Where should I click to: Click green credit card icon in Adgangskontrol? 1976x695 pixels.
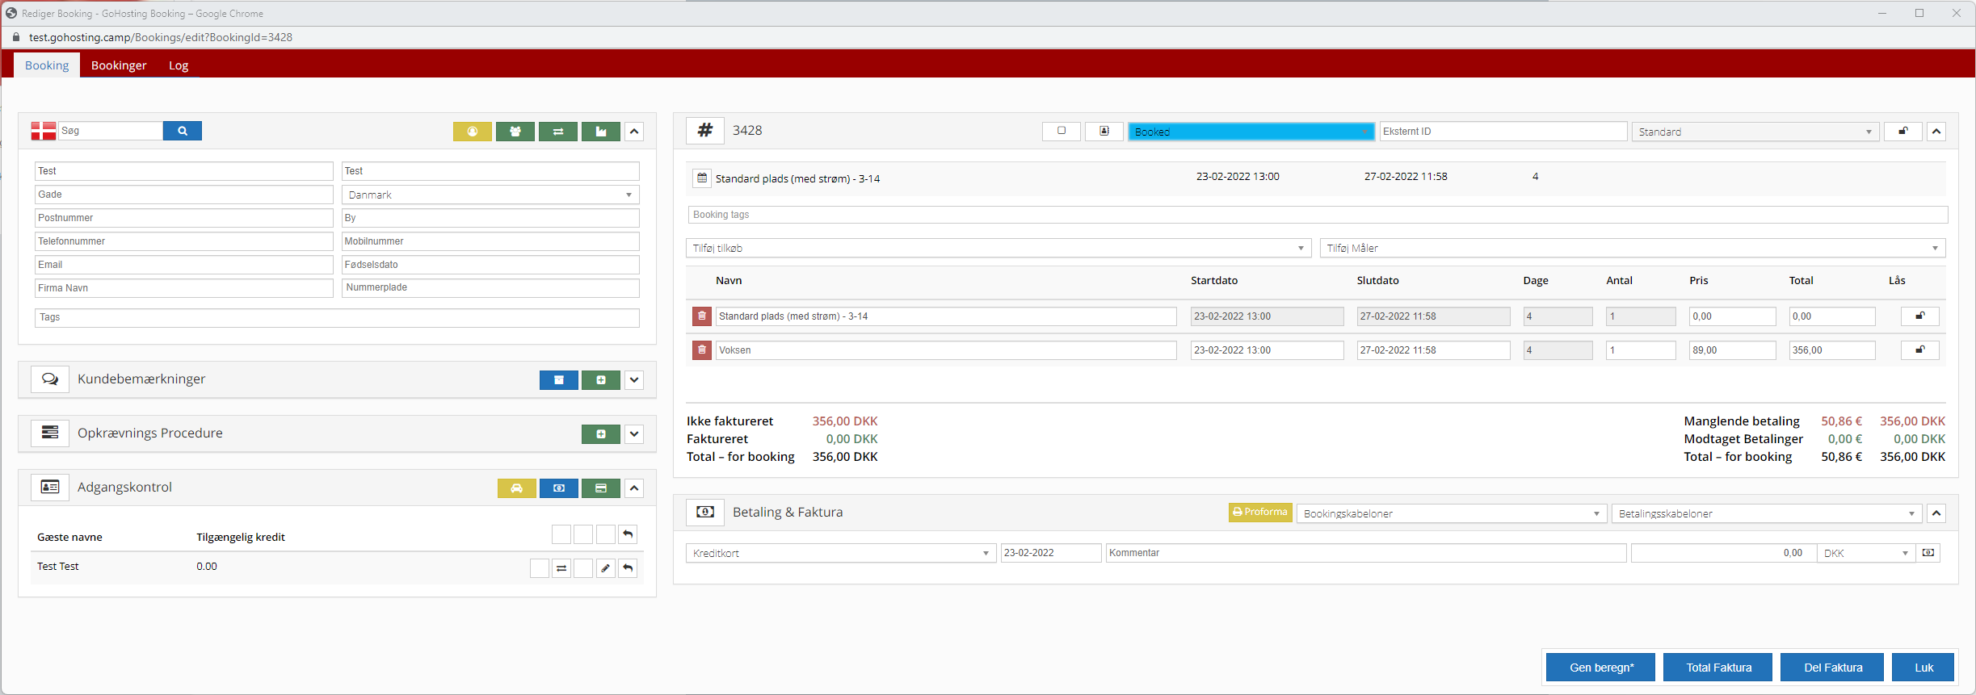pos(600,488)
